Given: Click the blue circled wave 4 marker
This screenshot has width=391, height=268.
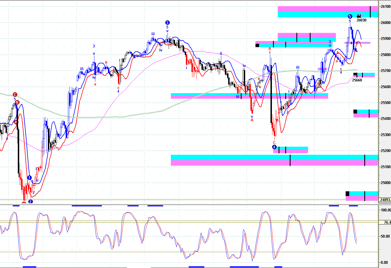Looking at the screenshot, I should click(274, 147).
